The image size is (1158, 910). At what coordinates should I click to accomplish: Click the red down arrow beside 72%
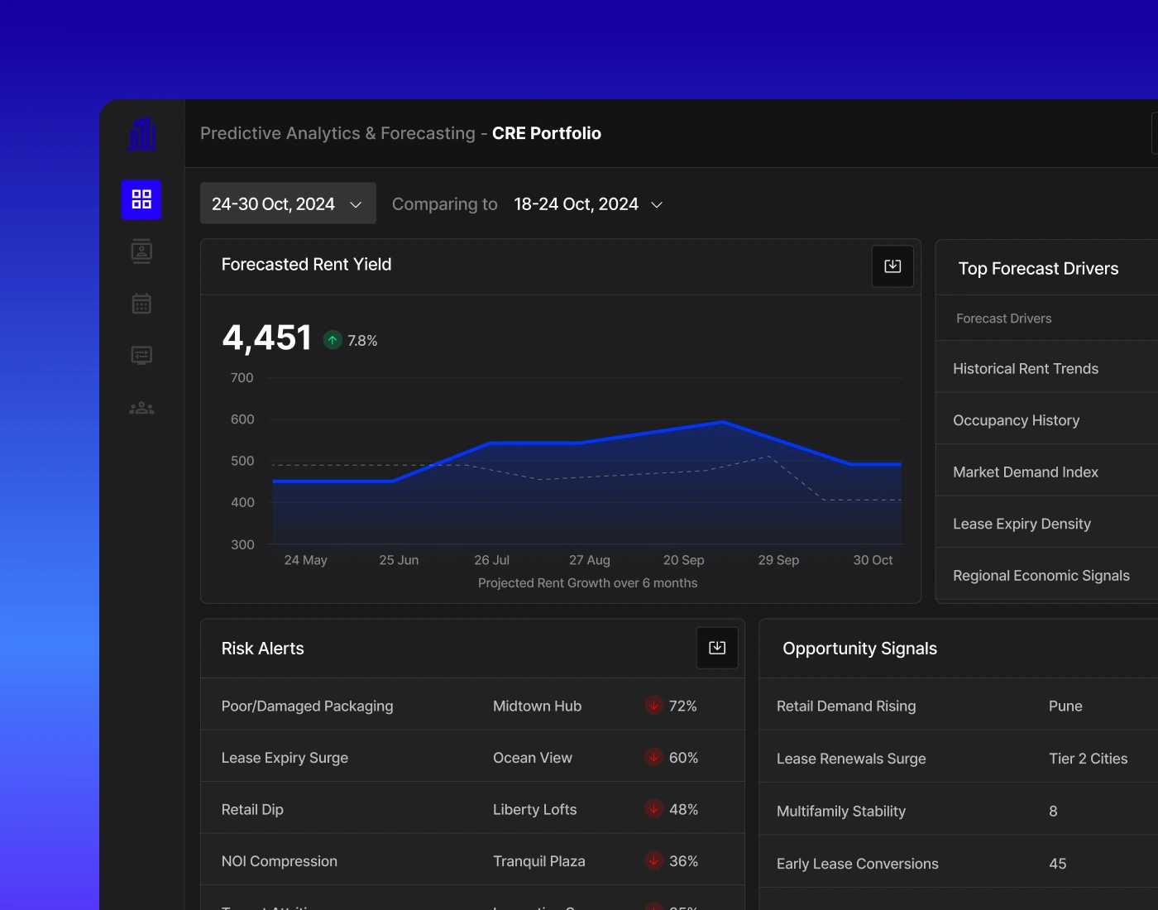pyautogui.click(x=653, y=706)
